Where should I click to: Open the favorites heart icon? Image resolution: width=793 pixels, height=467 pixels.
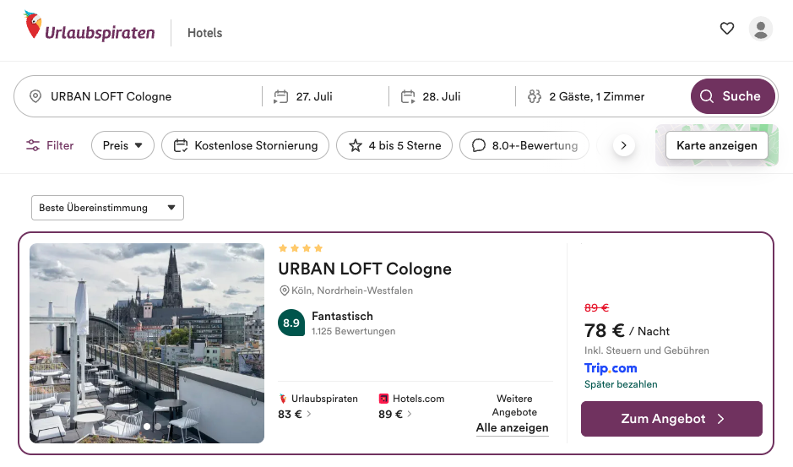(726, 29)
